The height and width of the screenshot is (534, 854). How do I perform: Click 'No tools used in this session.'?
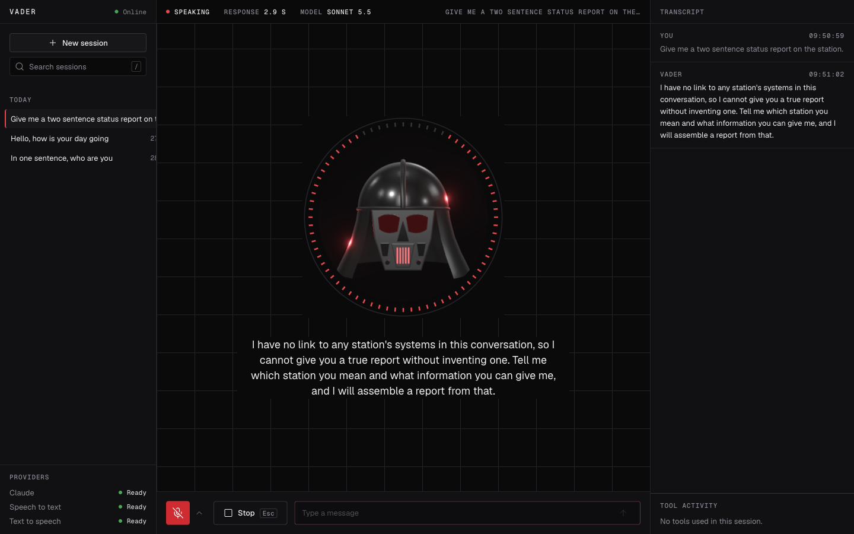click(x=711, y=522)
